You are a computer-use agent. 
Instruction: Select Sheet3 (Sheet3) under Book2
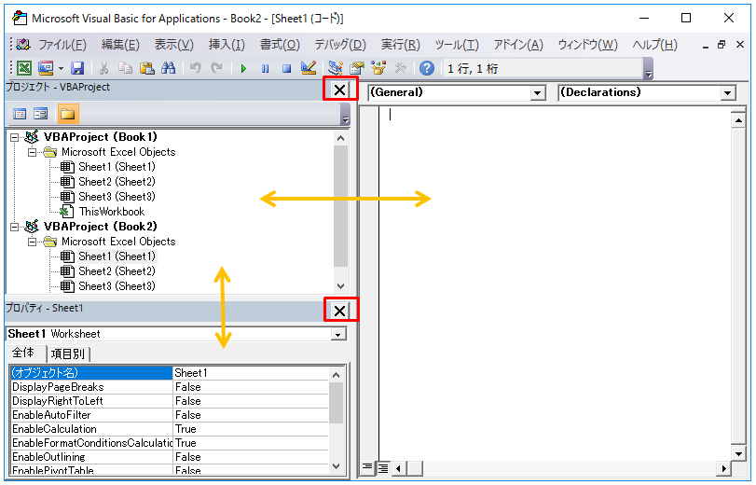117,286
